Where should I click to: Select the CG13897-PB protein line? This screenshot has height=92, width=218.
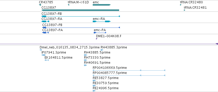(x=81, y=28)
